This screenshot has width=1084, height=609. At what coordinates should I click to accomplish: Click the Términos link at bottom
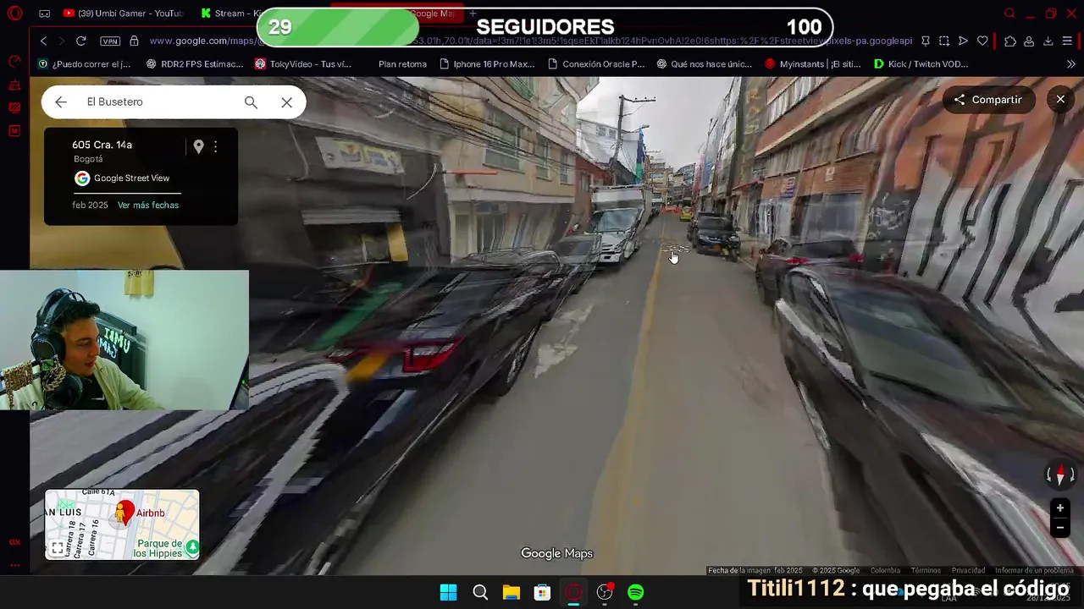[926, 571]
